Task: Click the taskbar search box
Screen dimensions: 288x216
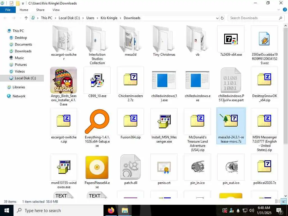Action: (x=58, y=210)
